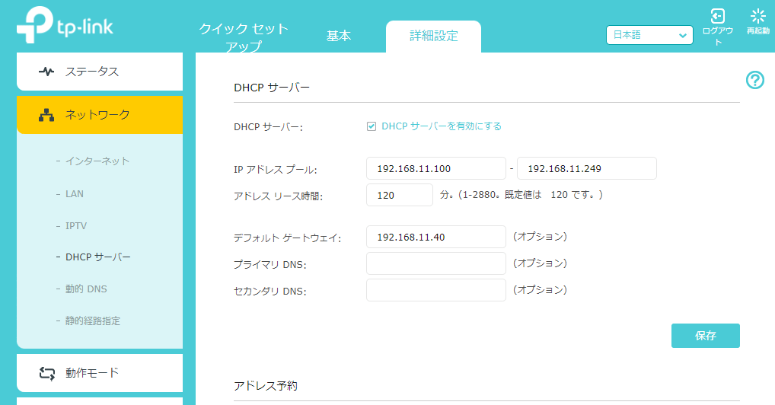Open the 日本語 language dropdown

click(649, 35)
